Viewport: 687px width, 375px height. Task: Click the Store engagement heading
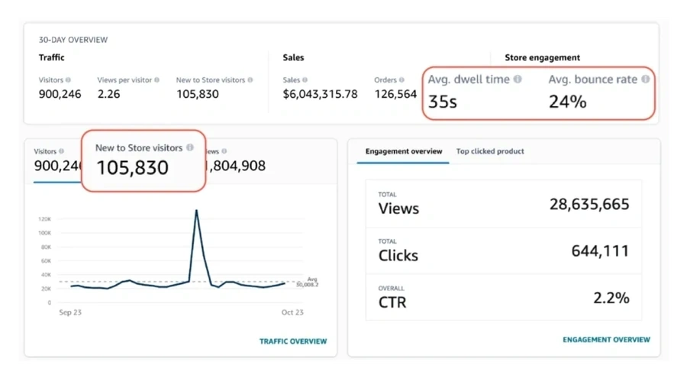point(542,57)
